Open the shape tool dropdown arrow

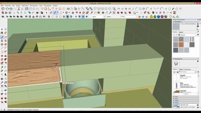click(x=69, y=13)
